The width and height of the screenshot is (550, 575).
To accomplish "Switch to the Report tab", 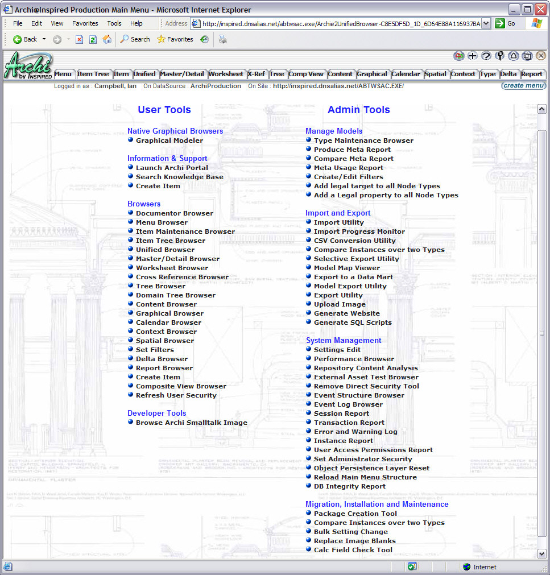I will (532, 74).
